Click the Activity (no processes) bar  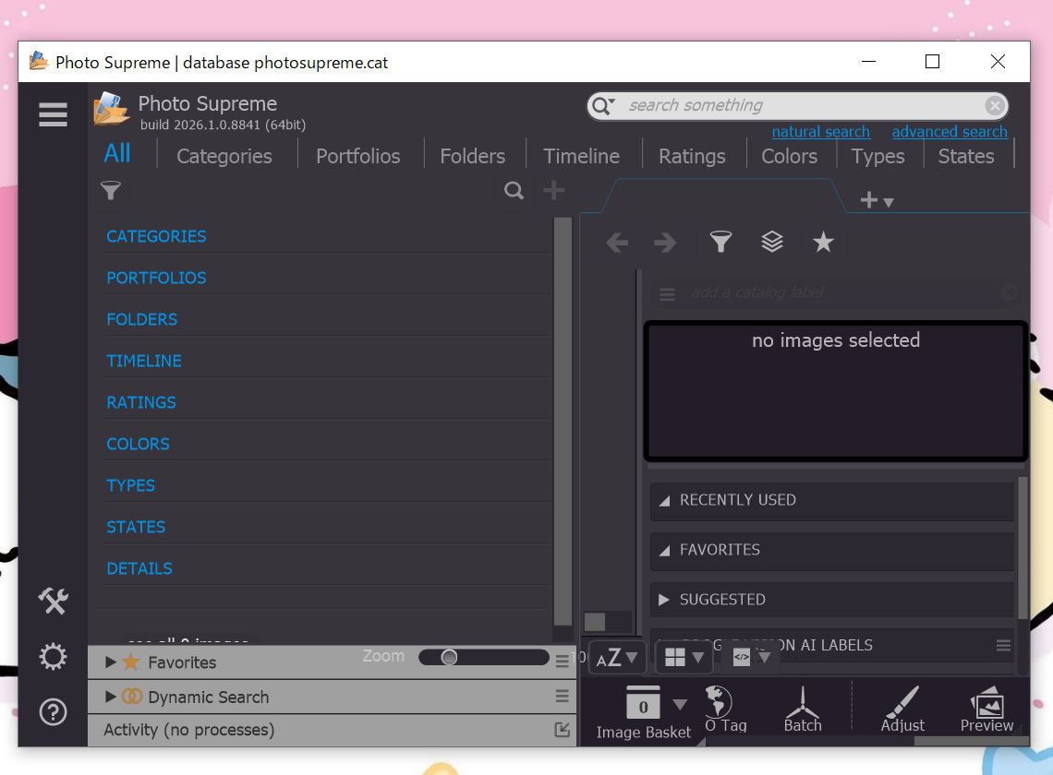click(332, 730)
